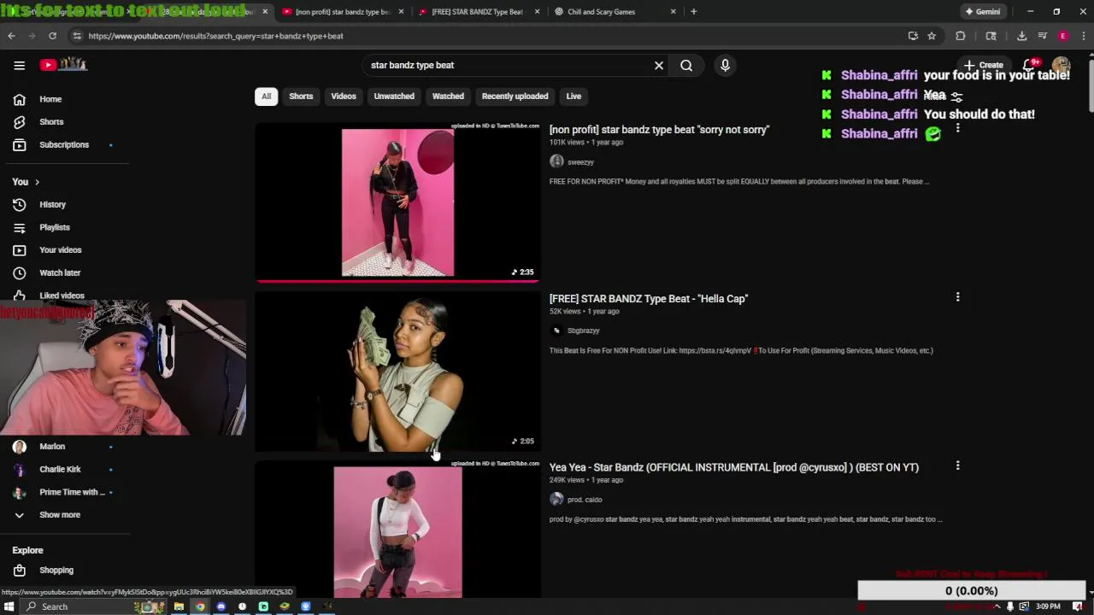The image size is (1094, 615).
Task: Click the Create button
Action: point(984,65)
